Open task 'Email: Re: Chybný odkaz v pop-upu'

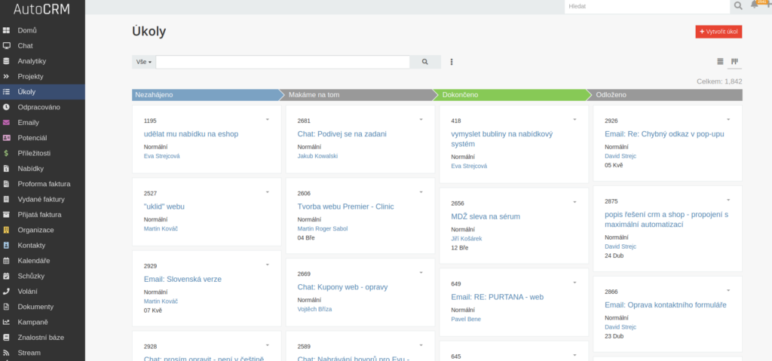click(x=664, y=134)
